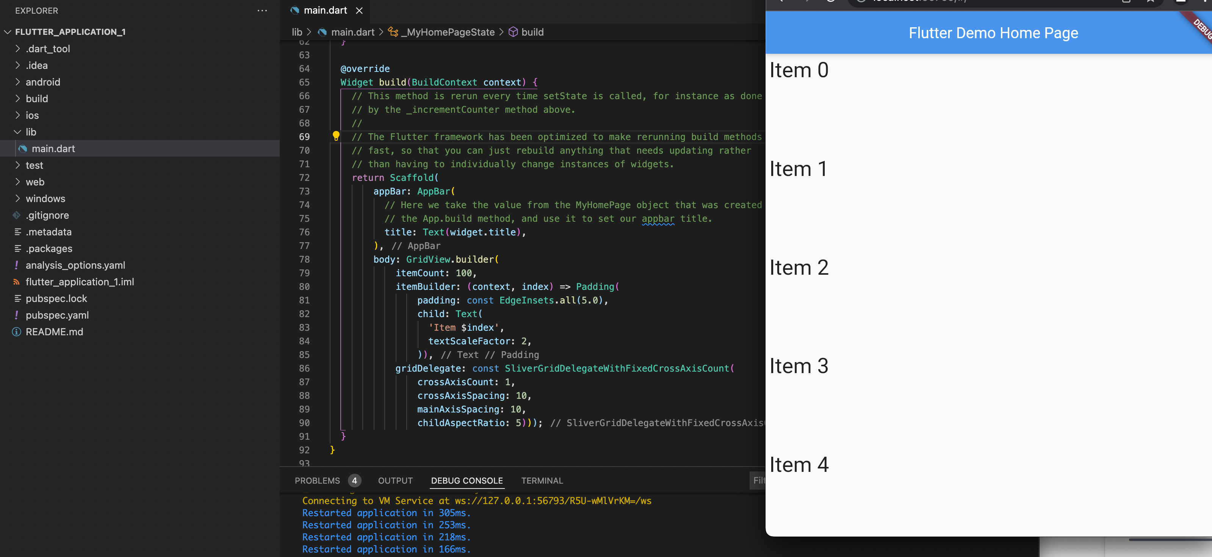Expand the build folder in Explorer
This screenshot has width=1212, height=557.
[17, 99]
